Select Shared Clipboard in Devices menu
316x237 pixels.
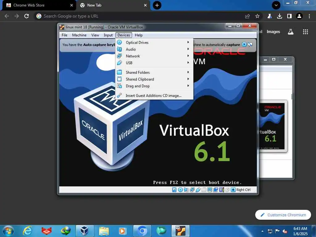[154, 79]
